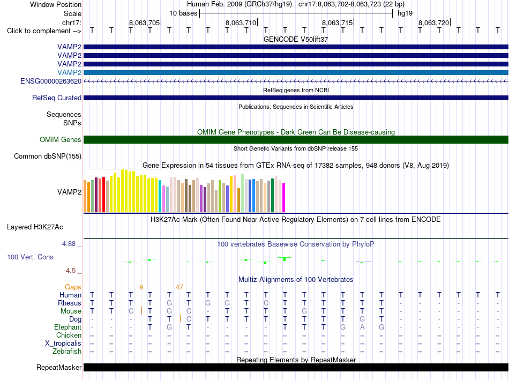509x380 pixels.
Task: Open the 100 Vert. Cons track label
Action: point(30,257)
